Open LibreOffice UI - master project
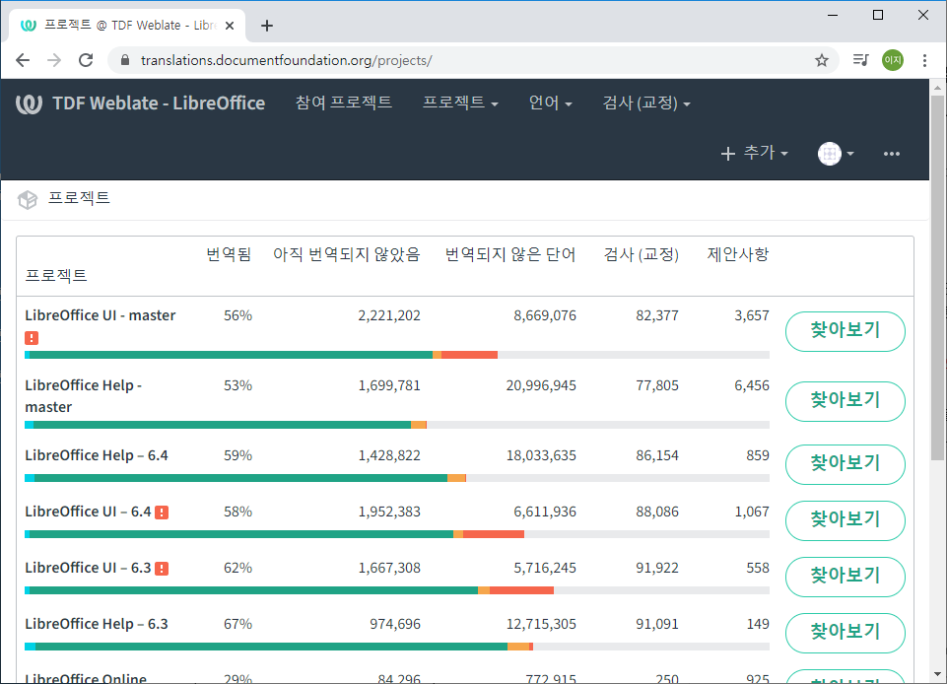Image resolution: width=947 pixels, height=684 pixels. coord(101,315)
